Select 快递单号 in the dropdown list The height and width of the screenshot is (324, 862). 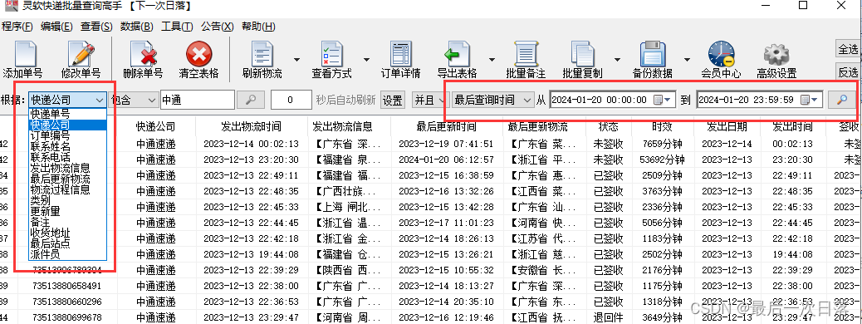coord(67,114)
